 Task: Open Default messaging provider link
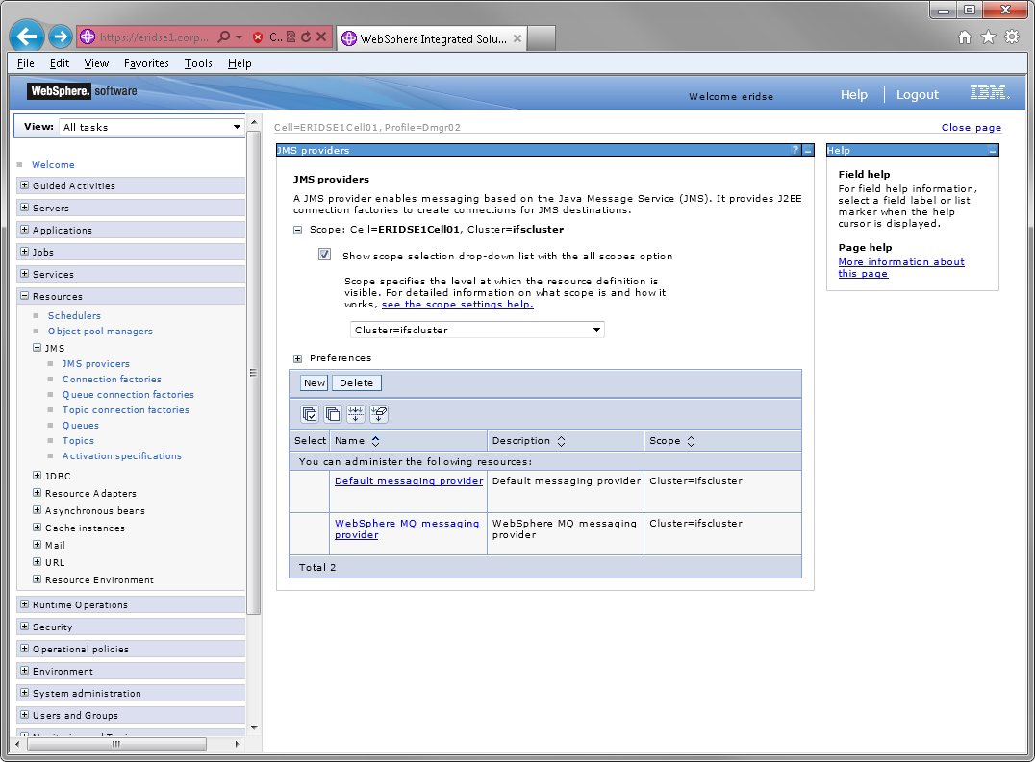tap(409, 481)
